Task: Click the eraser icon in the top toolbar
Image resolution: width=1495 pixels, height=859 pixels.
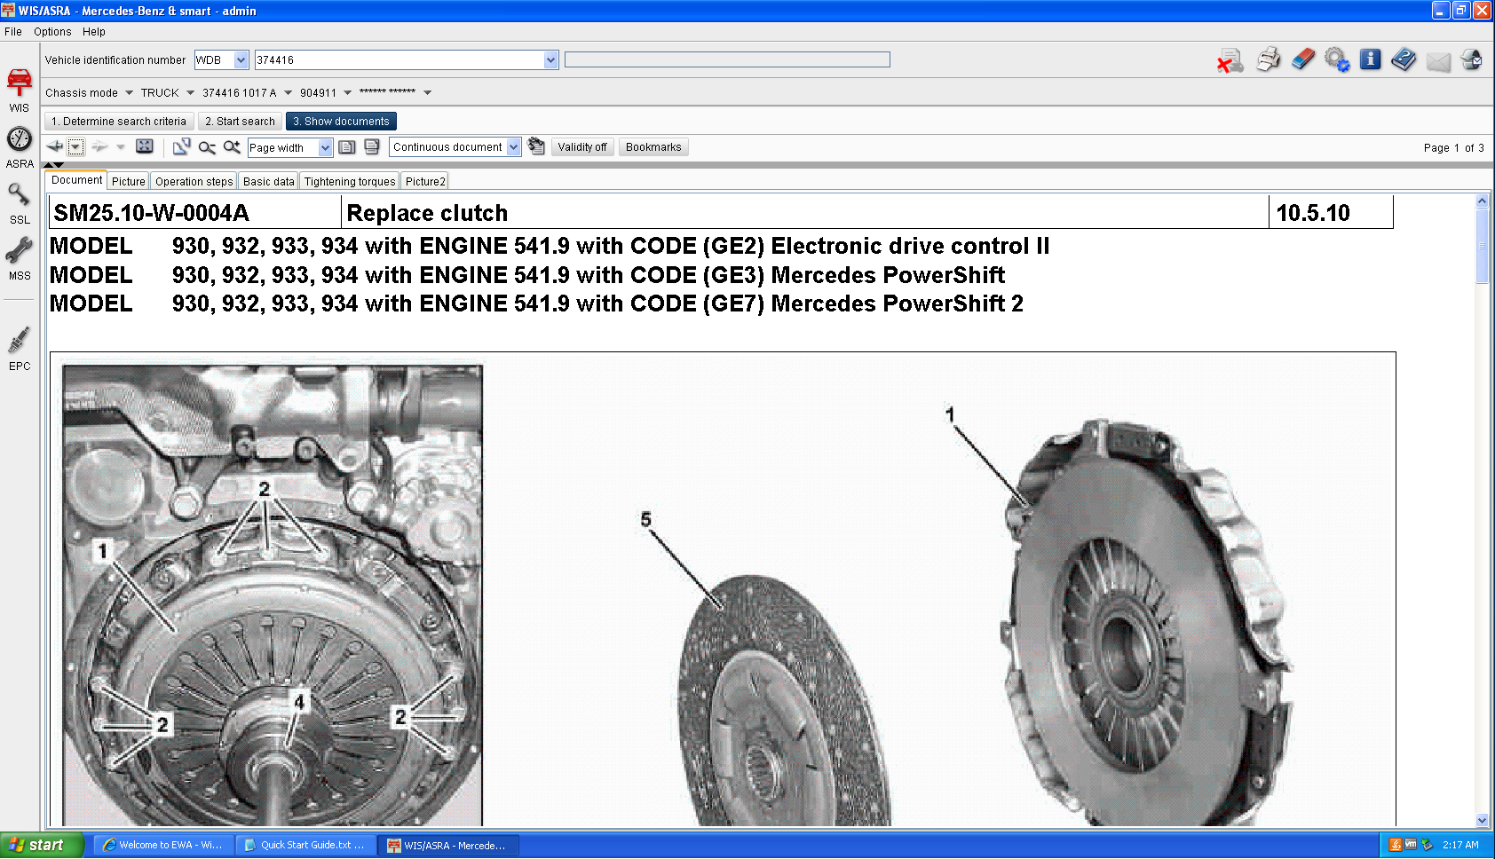Action: [x=1302, y=59]
